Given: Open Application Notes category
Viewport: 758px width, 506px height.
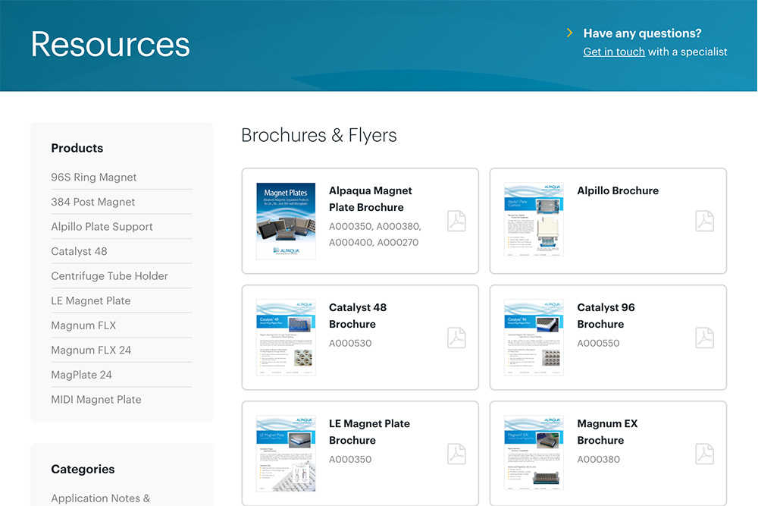Looking at the screenshot, I should pyautogui.click(x=100, y=498).
